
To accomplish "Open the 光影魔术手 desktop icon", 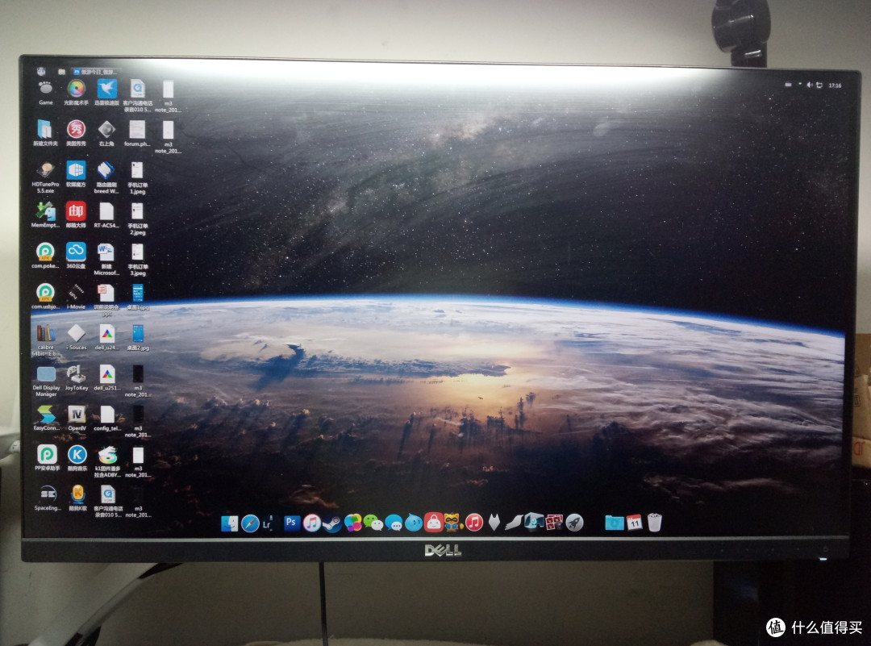I will (76, 93).
